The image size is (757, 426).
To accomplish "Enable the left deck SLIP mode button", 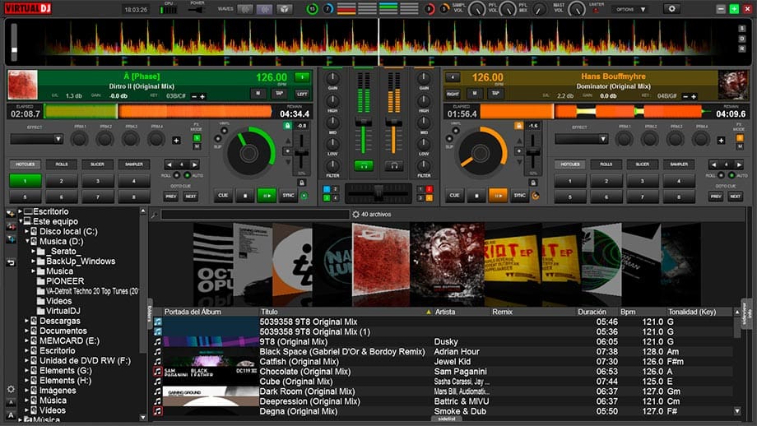I will [218, 139].
